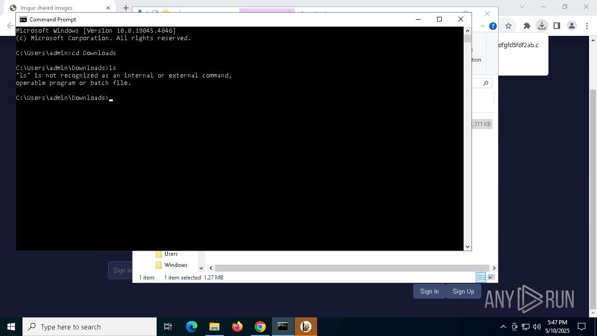This screenshot has height=336, width=597.
Task: Minimize the Chrome window
Action: coord(543,7)
